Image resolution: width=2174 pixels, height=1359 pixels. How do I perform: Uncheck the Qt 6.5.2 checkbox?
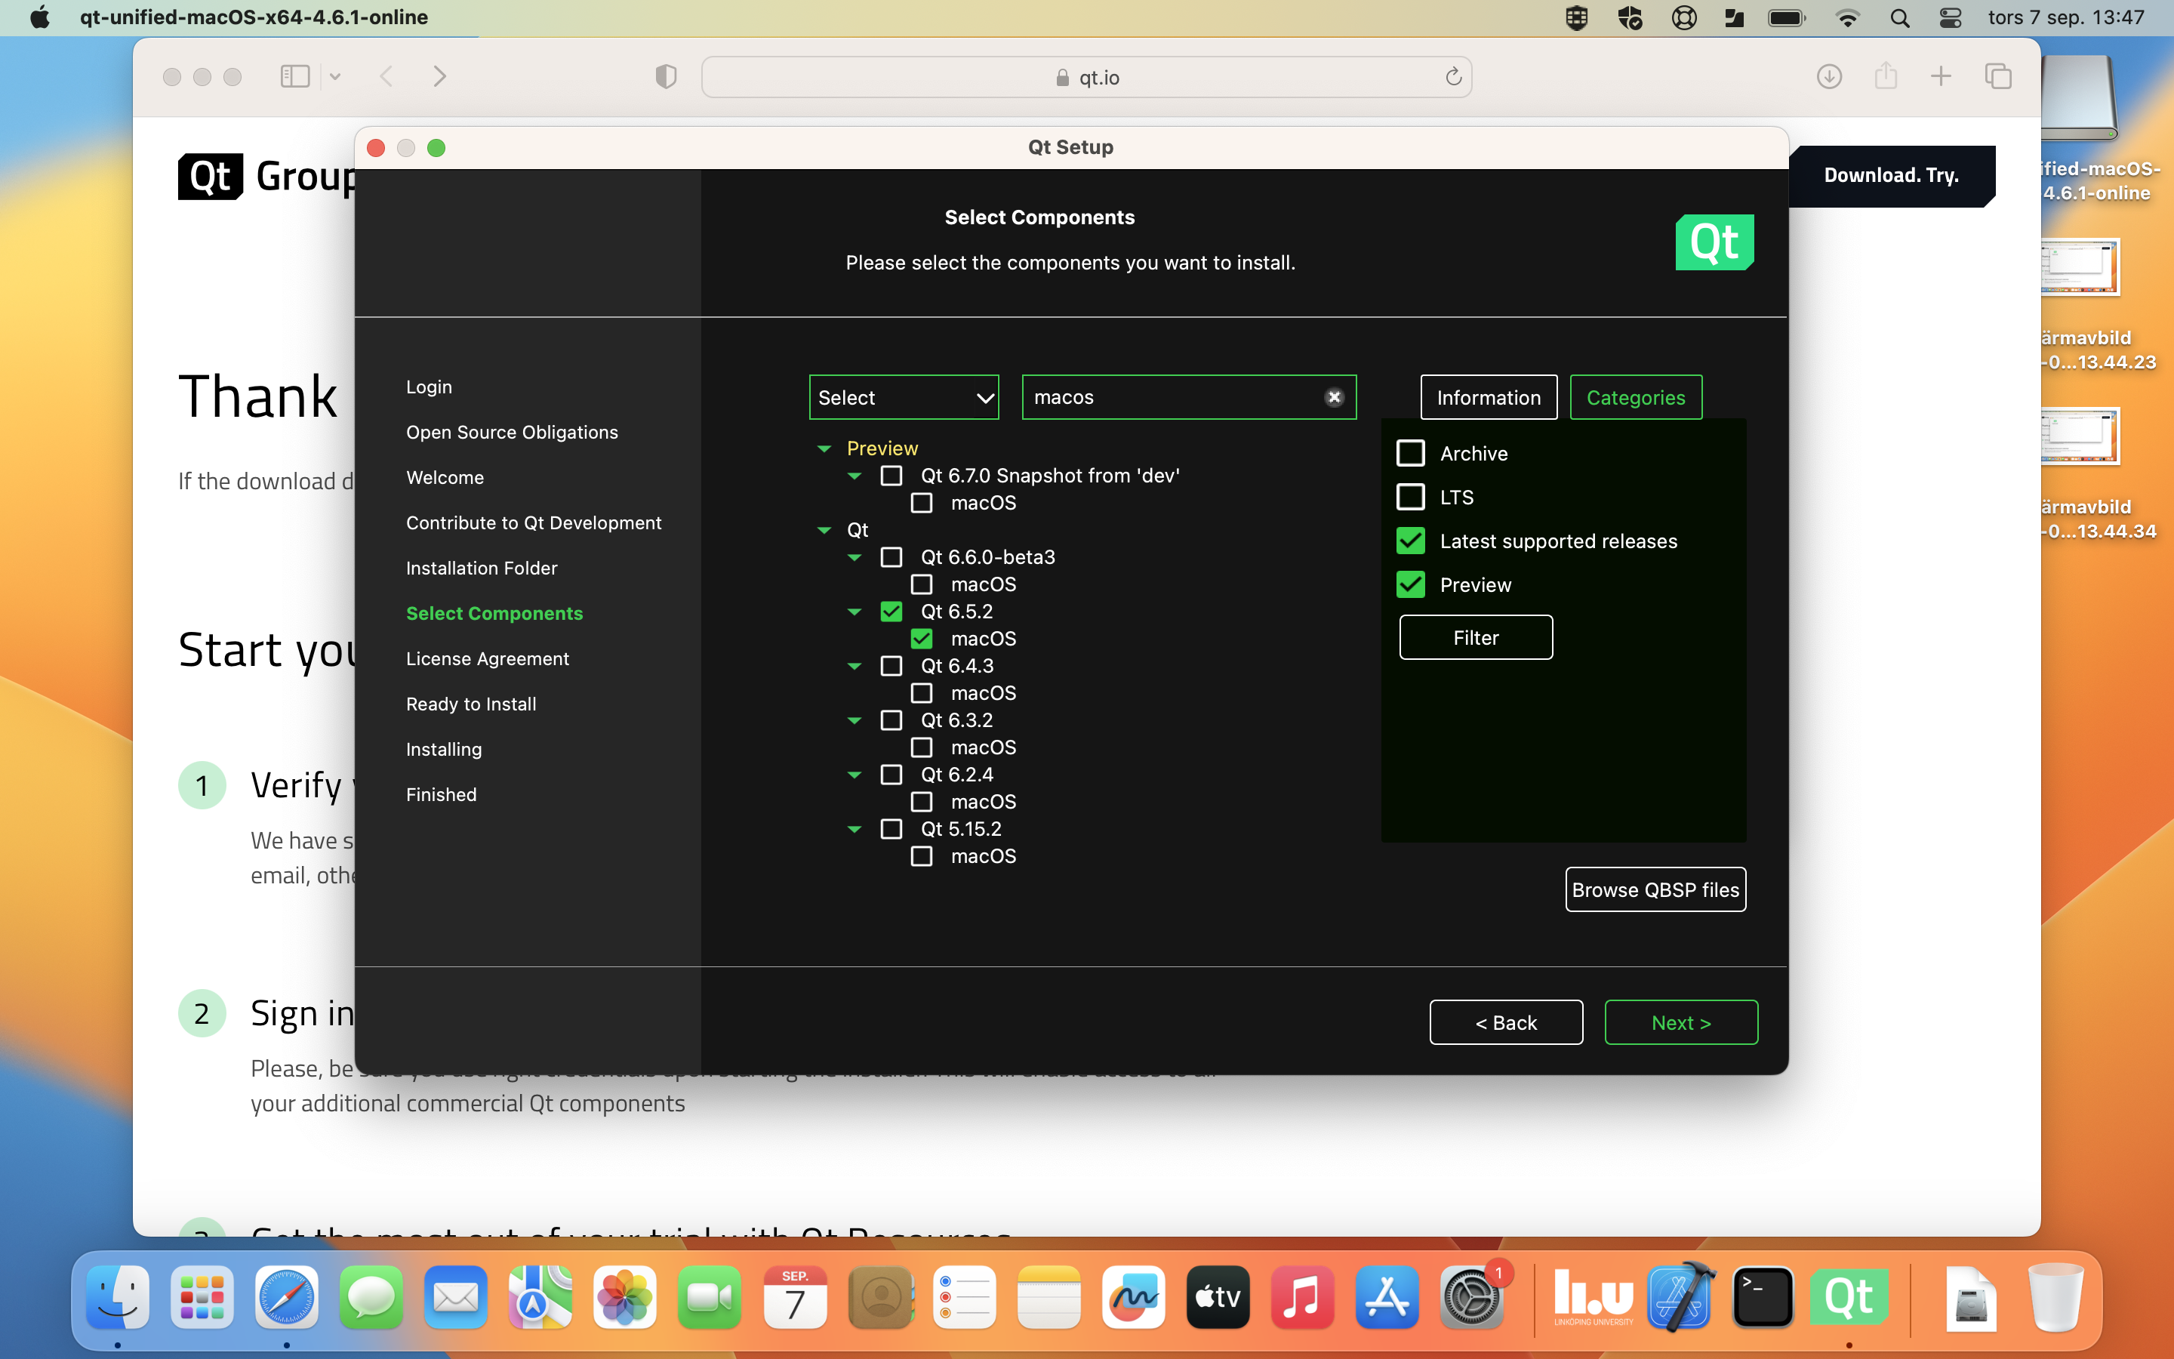pyautogui.click(x=891, y=612)
